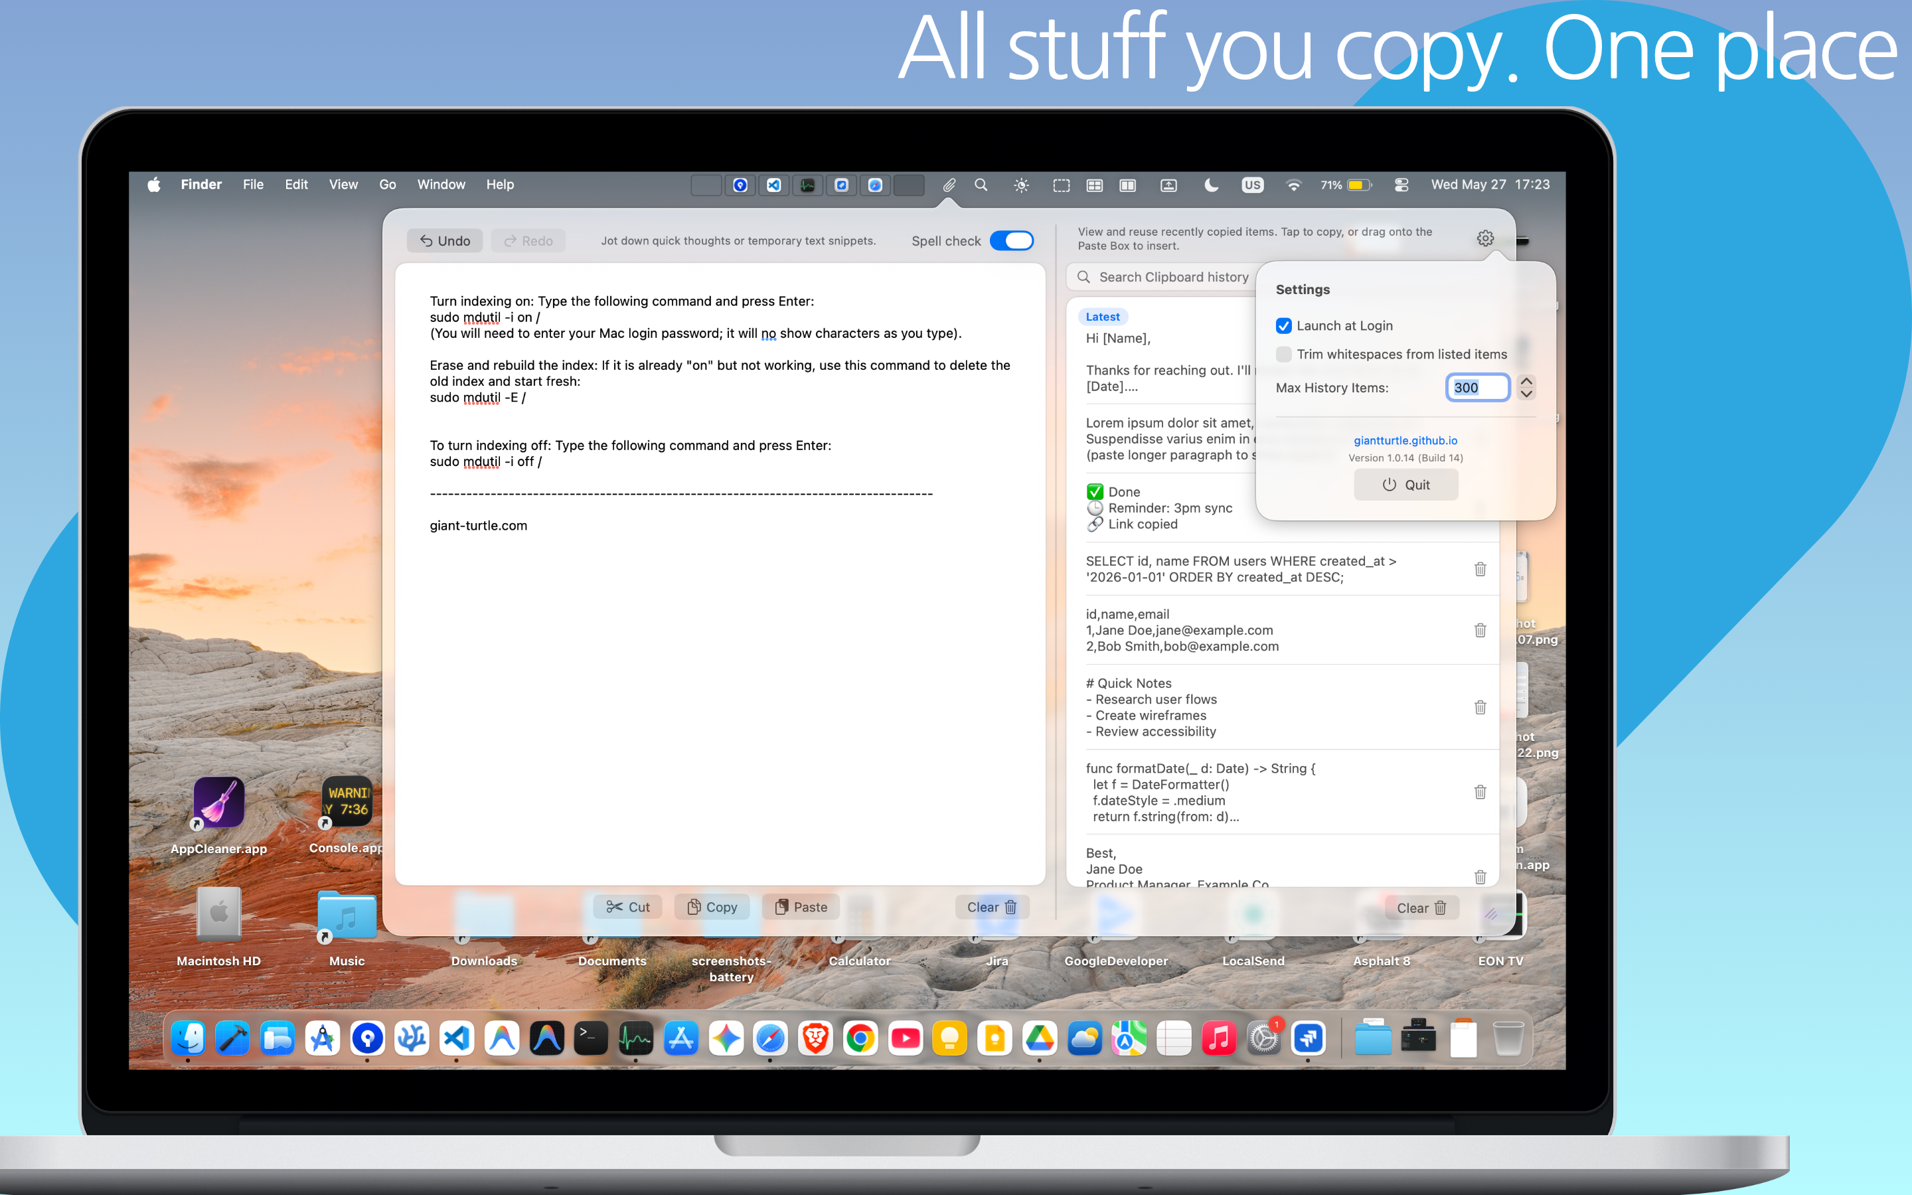Click the Quit button

coord(1405,485)
